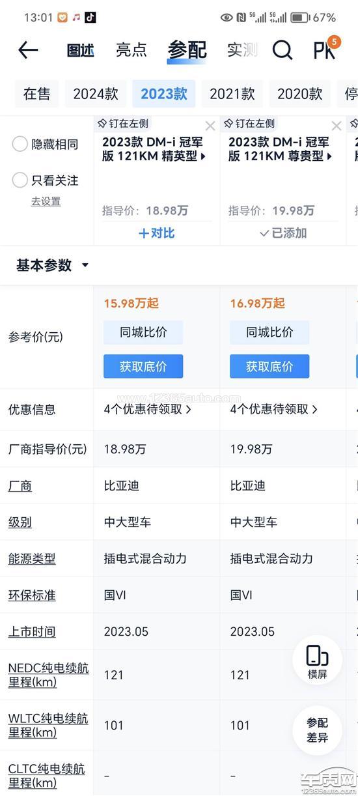Close the 精英型 column with X
This screenshot has width=358, height=796.
[210, 126]
